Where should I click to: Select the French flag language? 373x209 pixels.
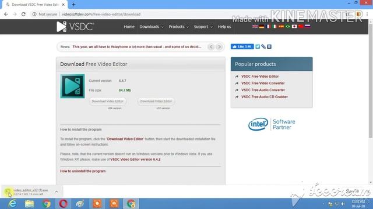click(268, 26)
